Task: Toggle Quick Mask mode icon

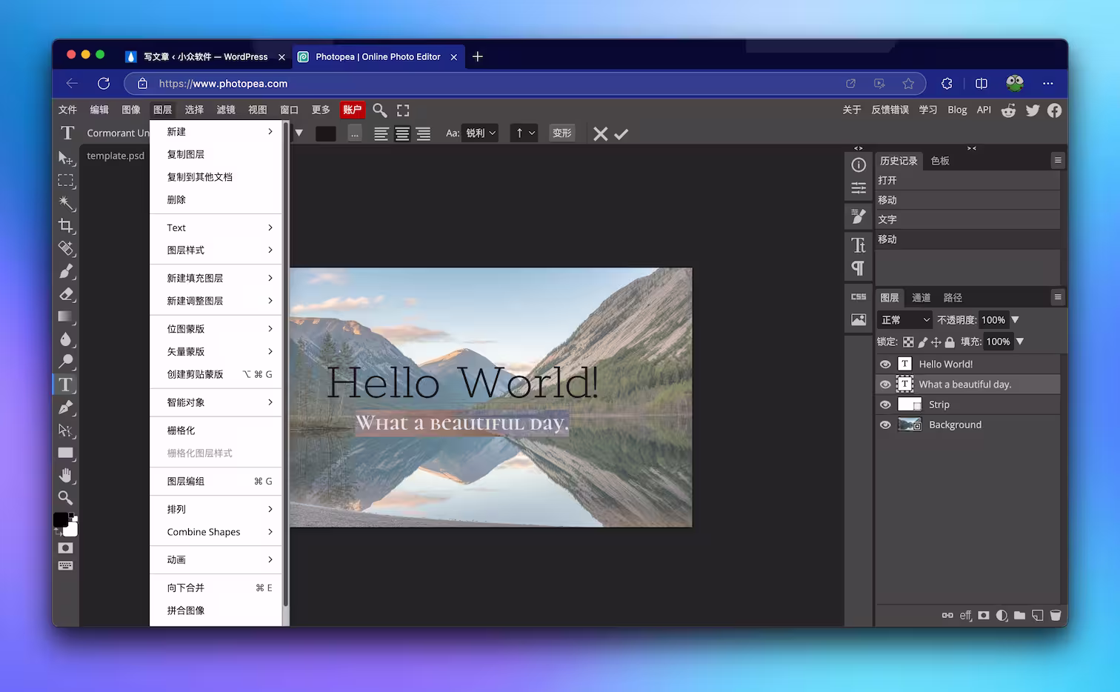Action: click(x=66, y=548)
